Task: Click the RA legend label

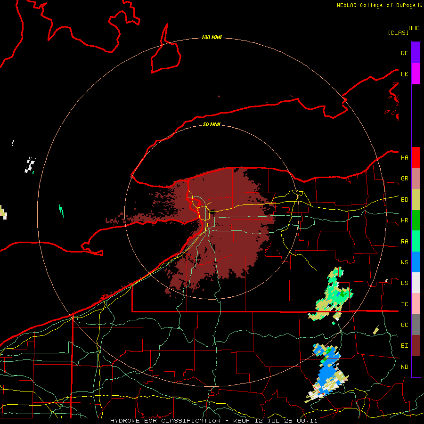Action: click(x=404, y=242)
